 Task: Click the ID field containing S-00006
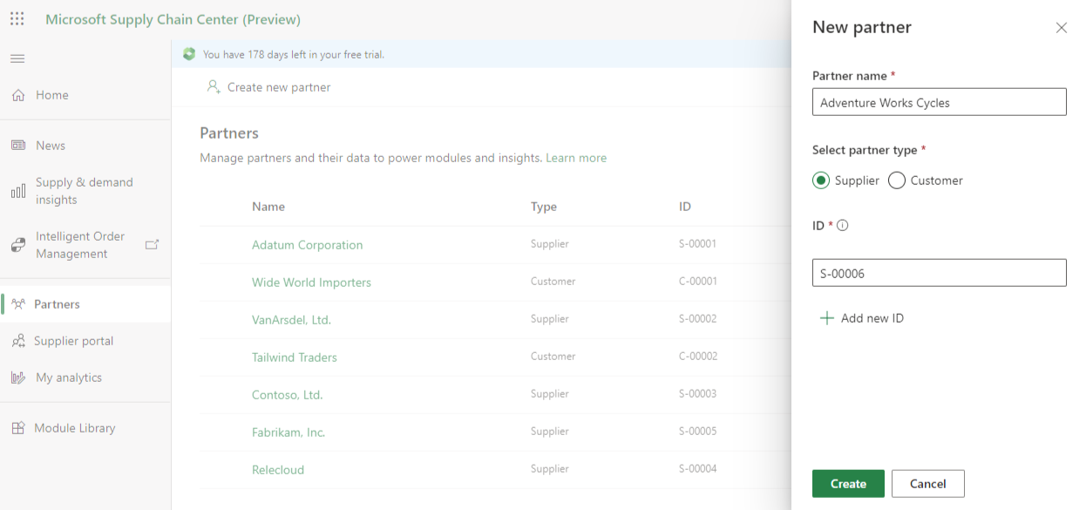point(940,273)
